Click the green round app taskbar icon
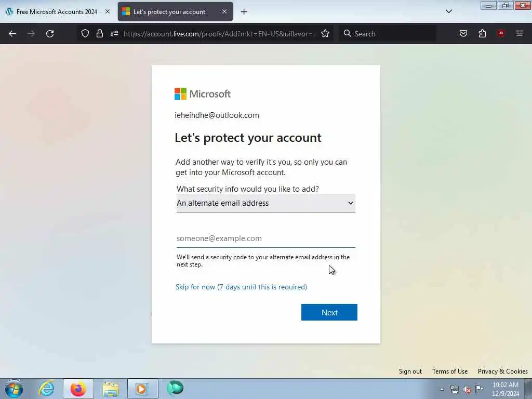Screen dimensions: 532x399 (175, 388)
